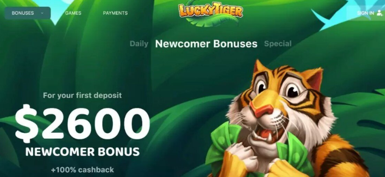The image size is (385, 177).
Task: Click the add-user icon beside SIGN IN
Action: [x=379, y=13]
